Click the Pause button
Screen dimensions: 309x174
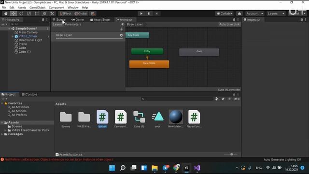149,14
